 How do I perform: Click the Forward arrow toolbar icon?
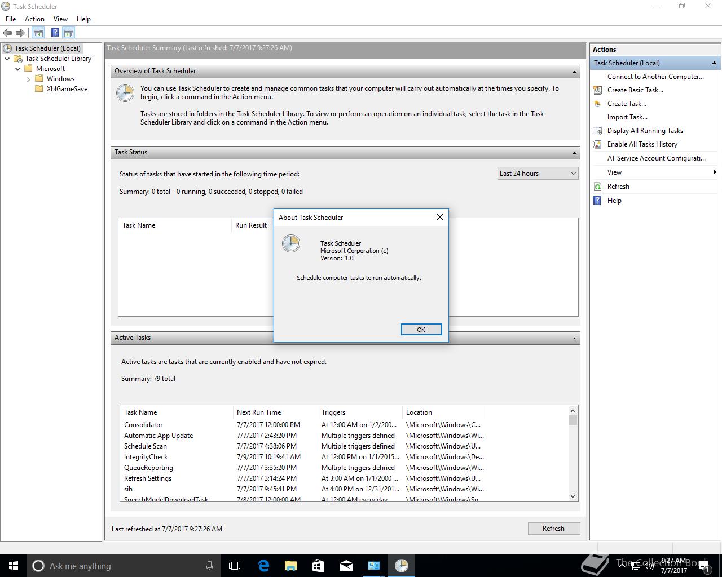[20, 33]
